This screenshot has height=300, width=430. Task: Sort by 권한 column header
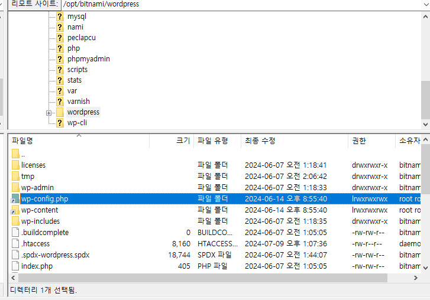click(371, 141)
